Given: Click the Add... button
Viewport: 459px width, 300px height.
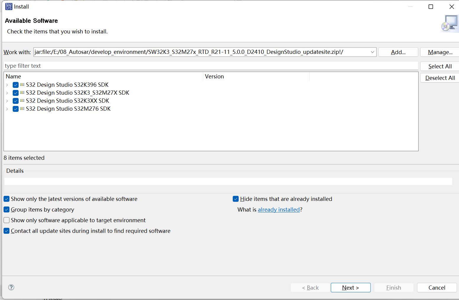Looking at the screenshot, I should 398,52.
